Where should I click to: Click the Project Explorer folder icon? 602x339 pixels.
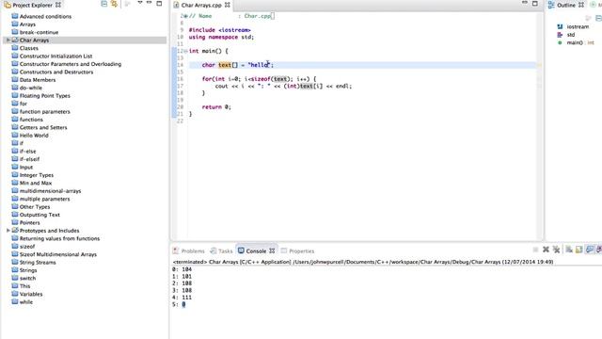(x=8, y=5)
